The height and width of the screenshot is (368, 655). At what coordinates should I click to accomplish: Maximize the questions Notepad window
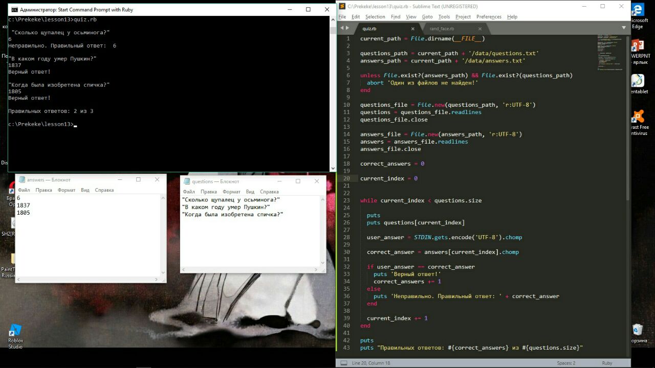[x=298, y=181]
